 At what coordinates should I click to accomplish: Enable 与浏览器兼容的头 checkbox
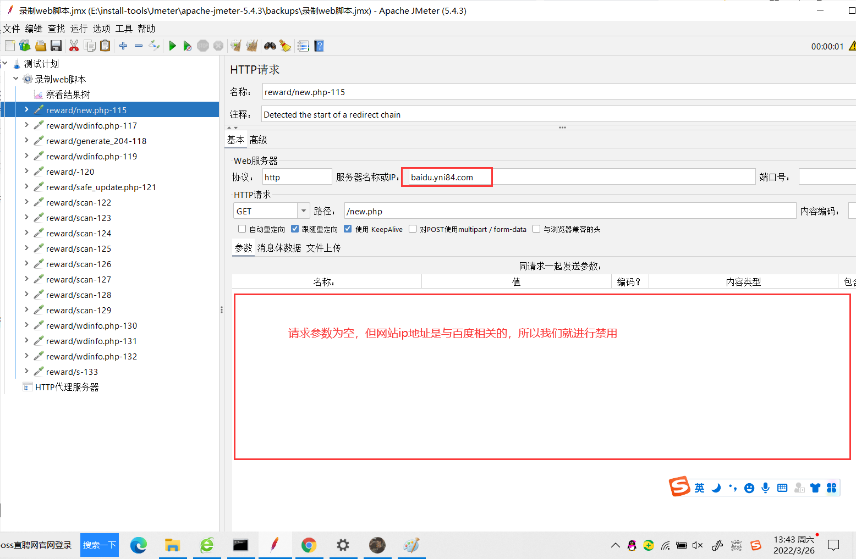pyautogui.click(x=536, y=229)
